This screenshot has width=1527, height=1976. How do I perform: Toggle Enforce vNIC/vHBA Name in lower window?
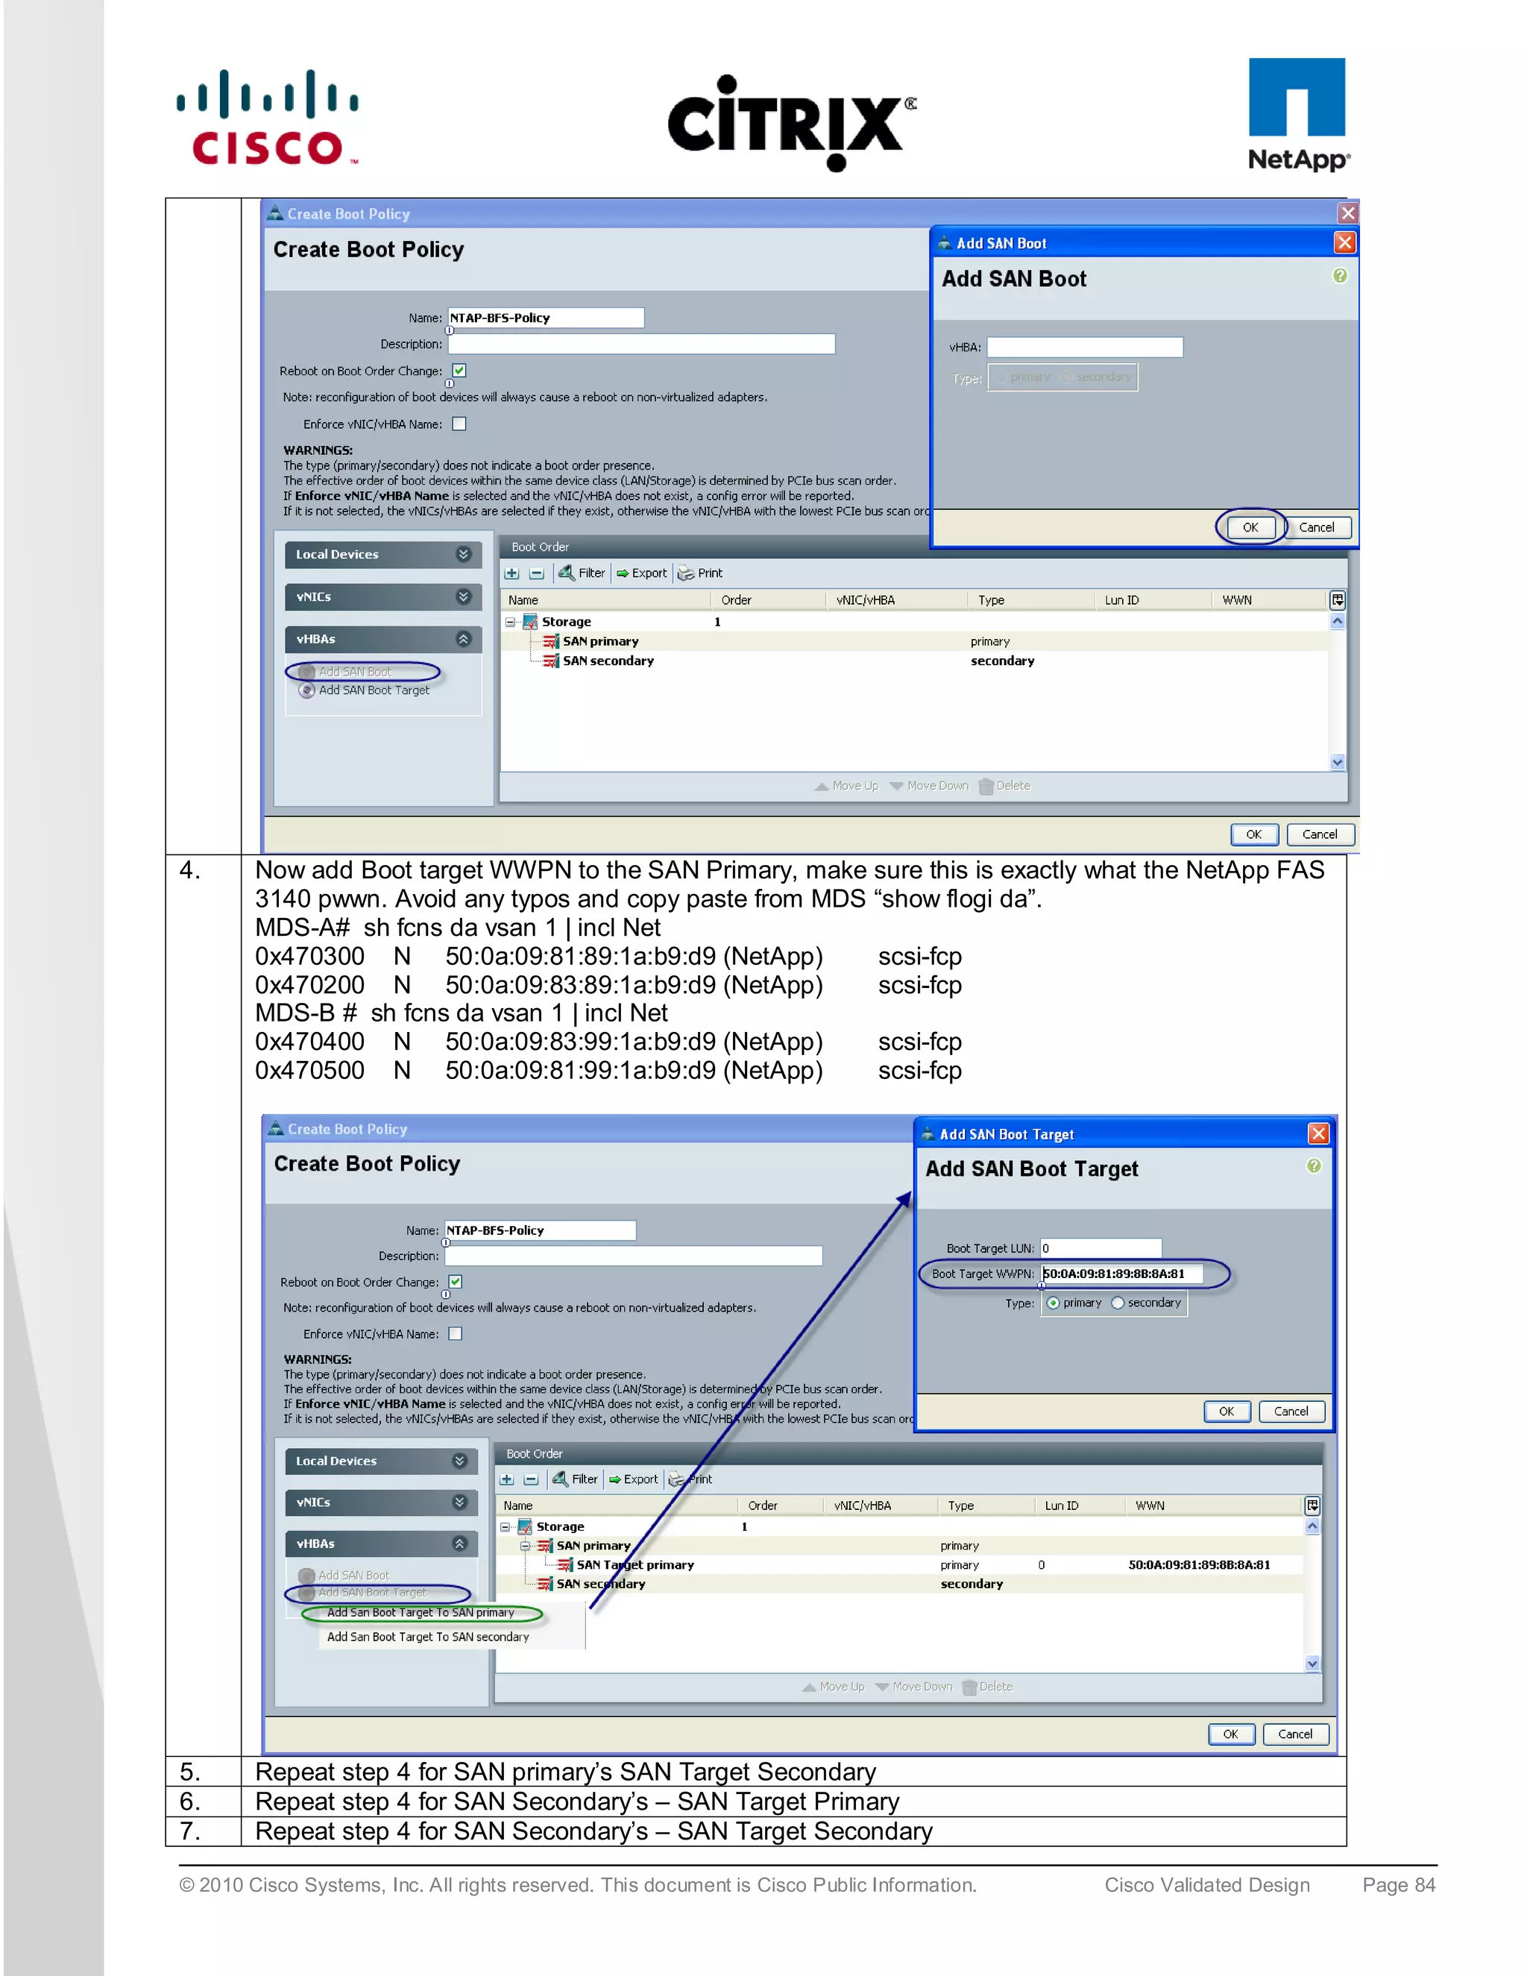coord(456,1335)
